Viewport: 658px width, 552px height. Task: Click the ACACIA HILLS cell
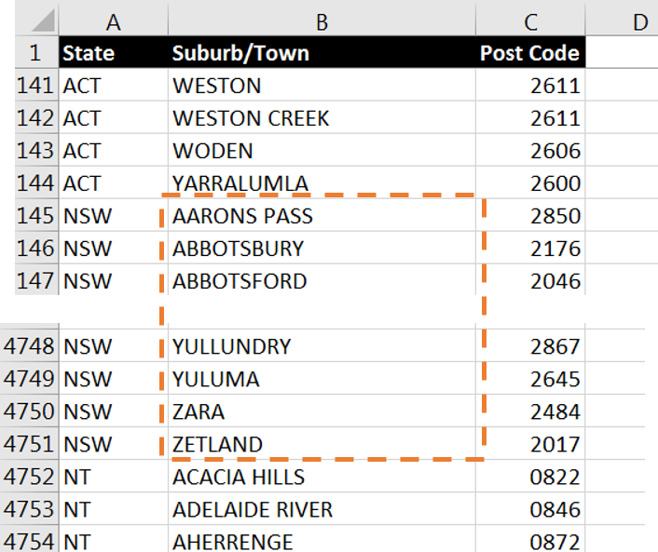coord(322,477)
